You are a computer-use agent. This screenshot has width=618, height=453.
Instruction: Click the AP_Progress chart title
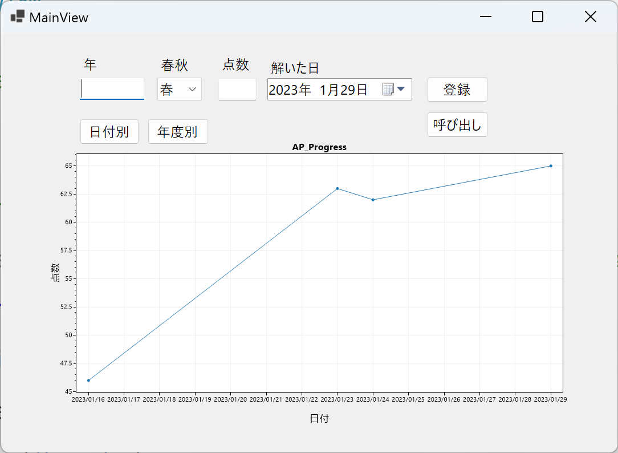coord(319,147)
